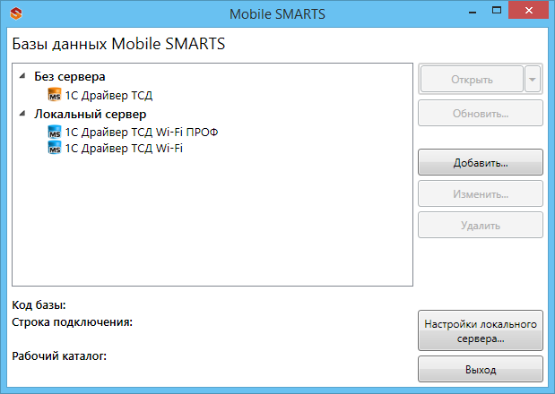Select the Без сервера group heading
The height and width of the screenshot is (394, 555).
(70, 76)
